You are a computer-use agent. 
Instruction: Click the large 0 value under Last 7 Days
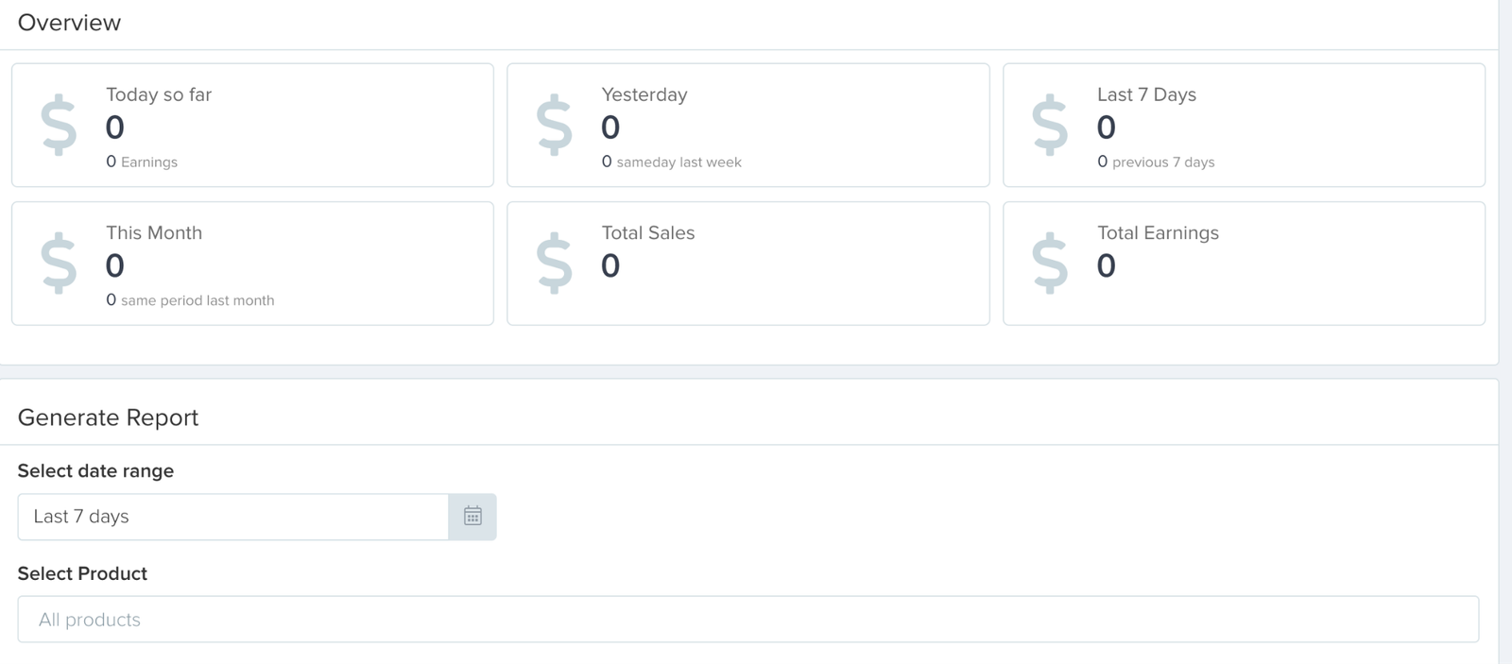click(1107, 128)
